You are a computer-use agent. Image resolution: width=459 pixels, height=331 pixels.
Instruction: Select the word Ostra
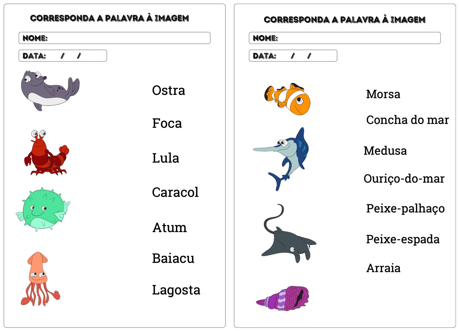pos(168,90)
